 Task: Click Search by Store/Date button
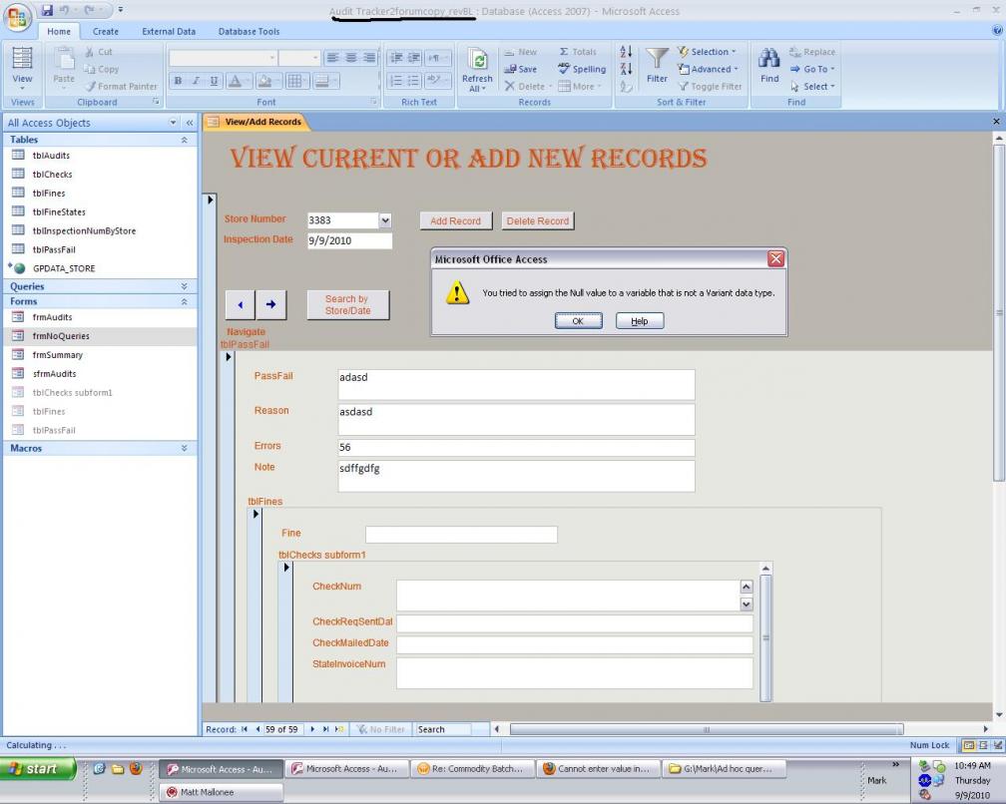tap(347, 305)
